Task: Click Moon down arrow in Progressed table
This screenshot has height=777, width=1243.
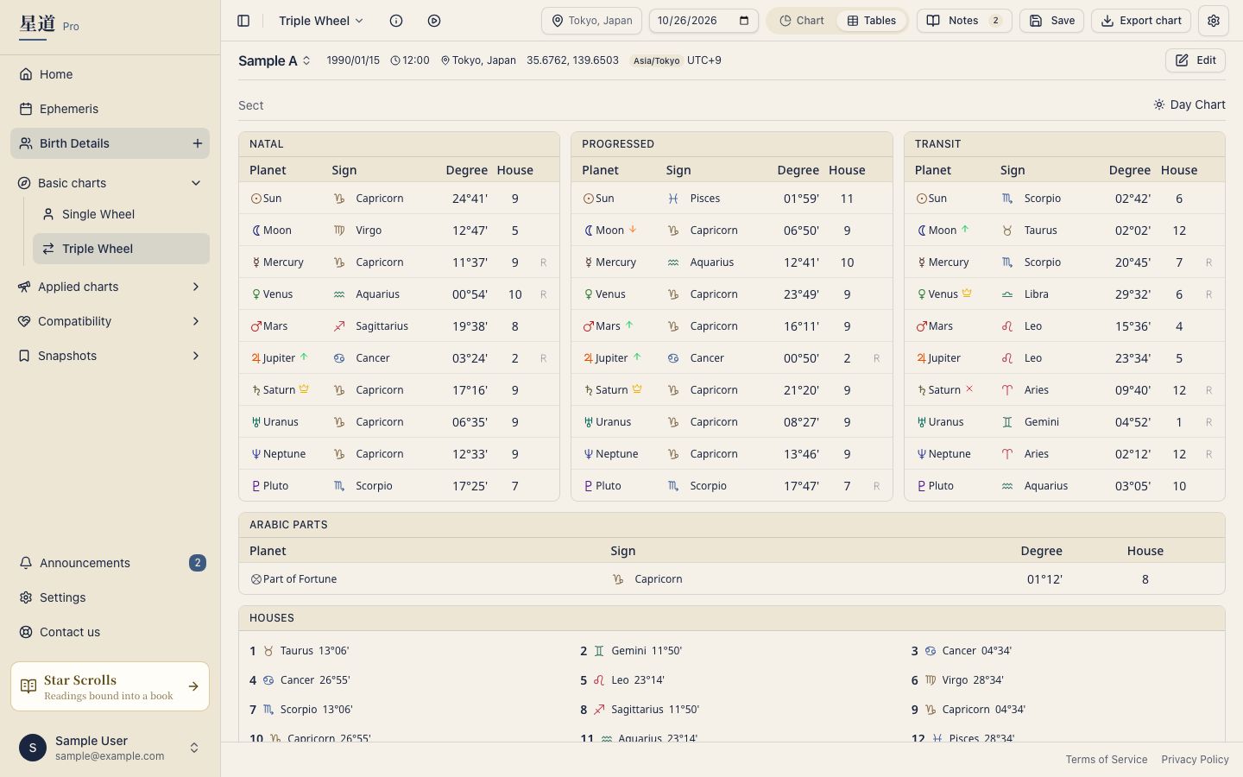Action: (x=633, y=230)
